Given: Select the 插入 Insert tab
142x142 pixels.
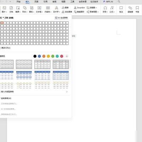Looking at the screenshot, I should tap(27, 2).
